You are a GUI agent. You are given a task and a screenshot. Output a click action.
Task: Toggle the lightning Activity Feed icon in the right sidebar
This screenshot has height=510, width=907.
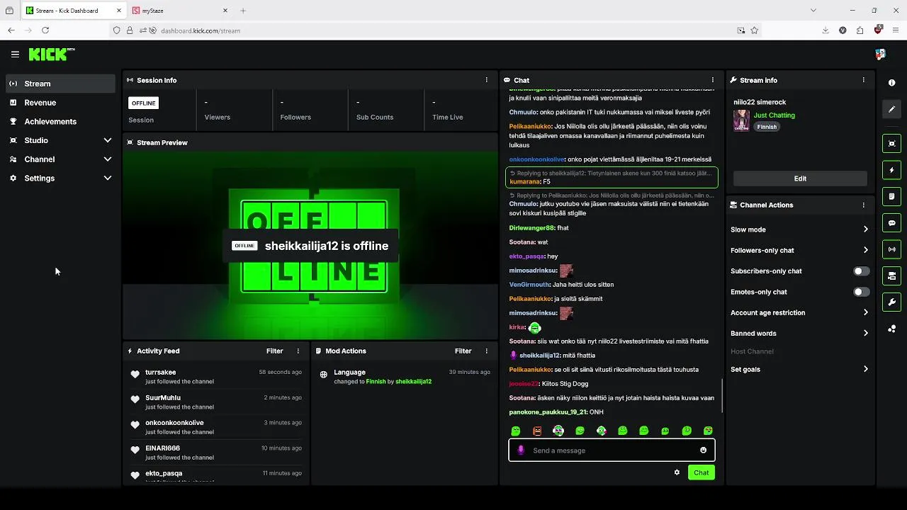coord(891,170)
